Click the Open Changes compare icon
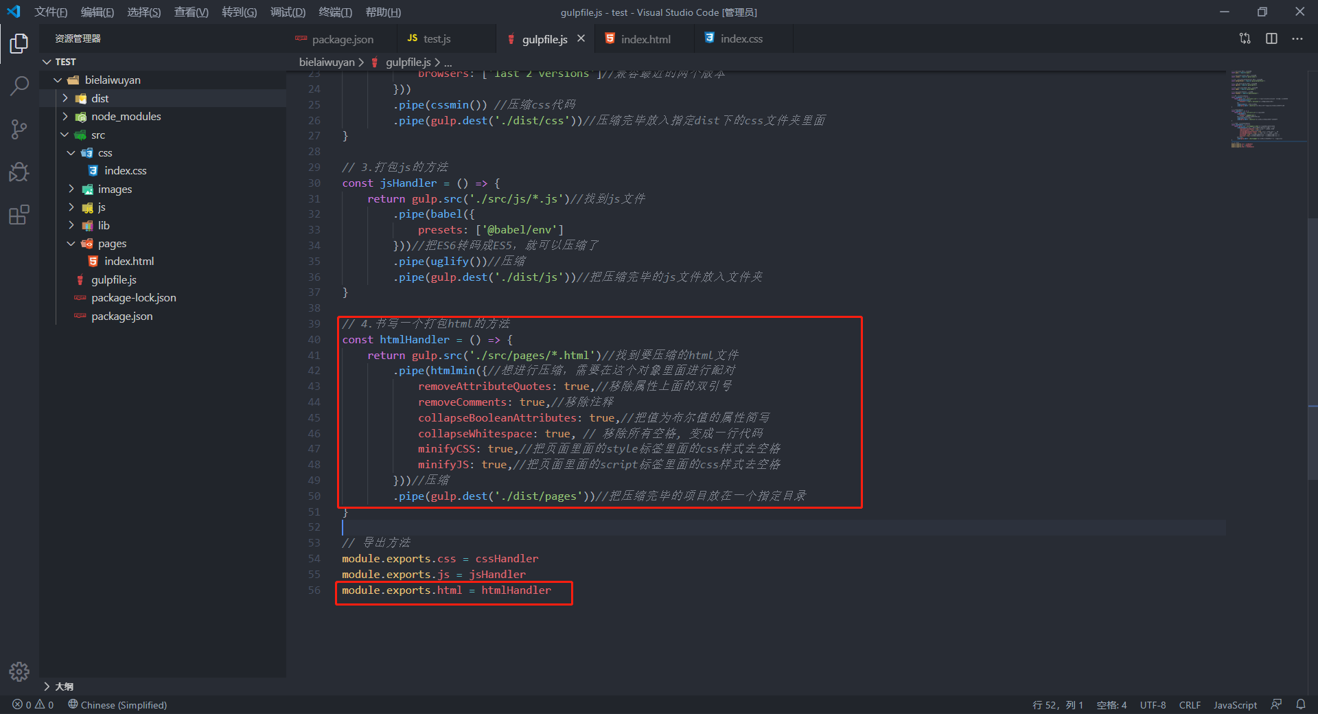Screen dimensions: 1318x714 coord(1245,38)
